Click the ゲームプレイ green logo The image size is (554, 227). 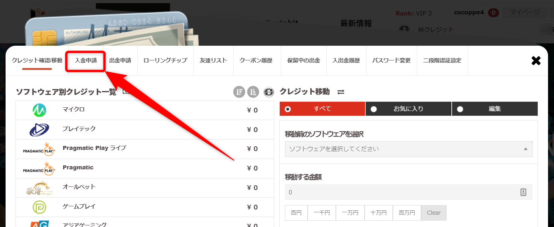pos(39,207)
